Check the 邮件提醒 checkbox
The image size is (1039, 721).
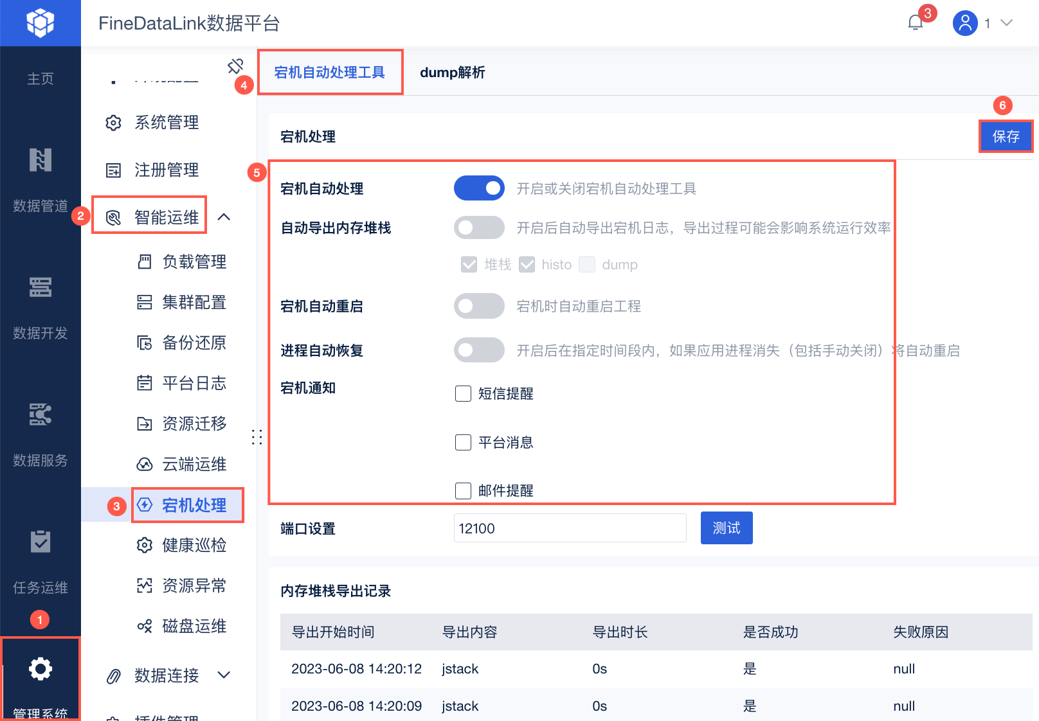coord(463,491)
